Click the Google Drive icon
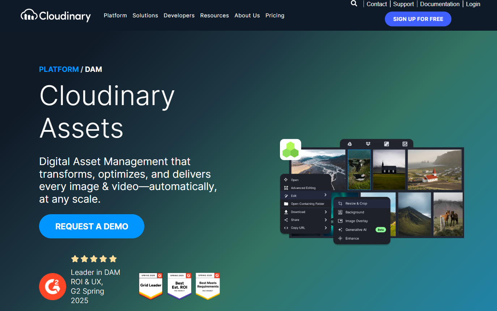This screenshot has height=311, width=497. (350, 144)
